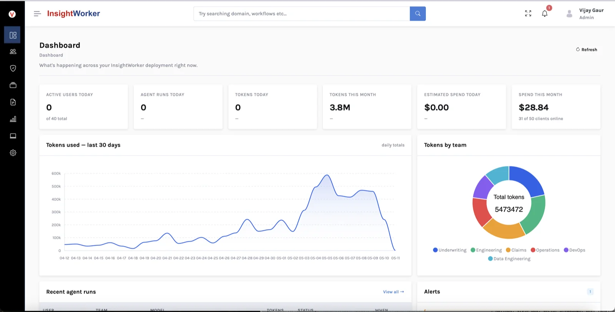Image resolution: width=615 pixels, height=312 pixels.
Task: Click the Refresh button
Action: click(x=587, y=50)
